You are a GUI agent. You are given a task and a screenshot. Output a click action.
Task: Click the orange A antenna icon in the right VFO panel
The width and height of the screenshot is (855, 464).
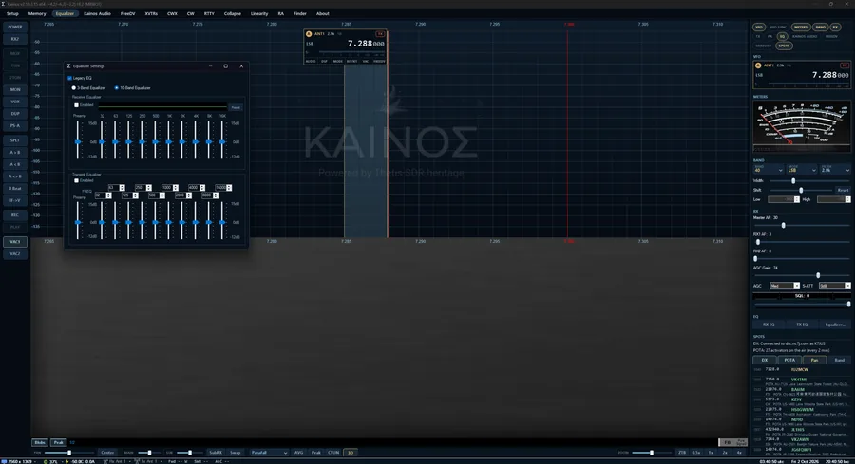point(758,65)
